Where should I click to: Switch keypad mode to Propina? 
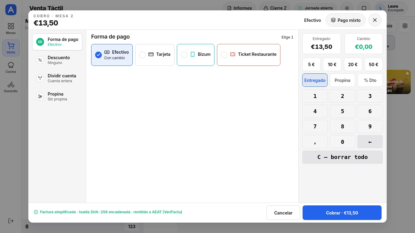click(342, 80)
